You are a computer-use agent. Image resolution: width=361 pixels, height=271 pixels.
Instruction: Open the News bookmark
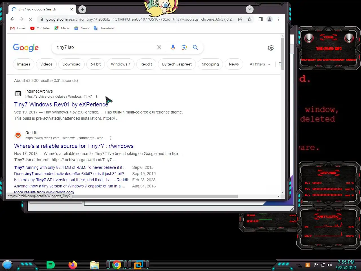click(82, 28)
